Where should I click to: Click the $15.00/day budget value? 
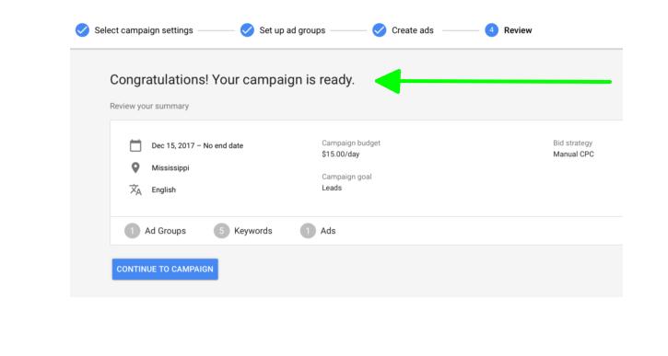point(341,154)
